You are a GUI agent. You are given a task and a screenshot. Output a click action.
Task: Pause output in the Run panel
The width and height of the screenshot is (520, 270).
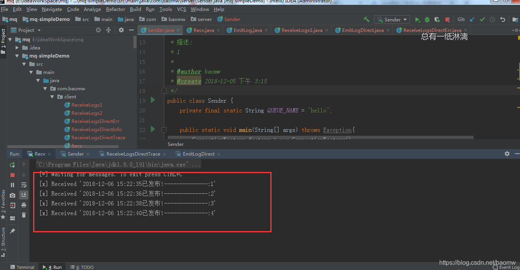pos(12,185)
